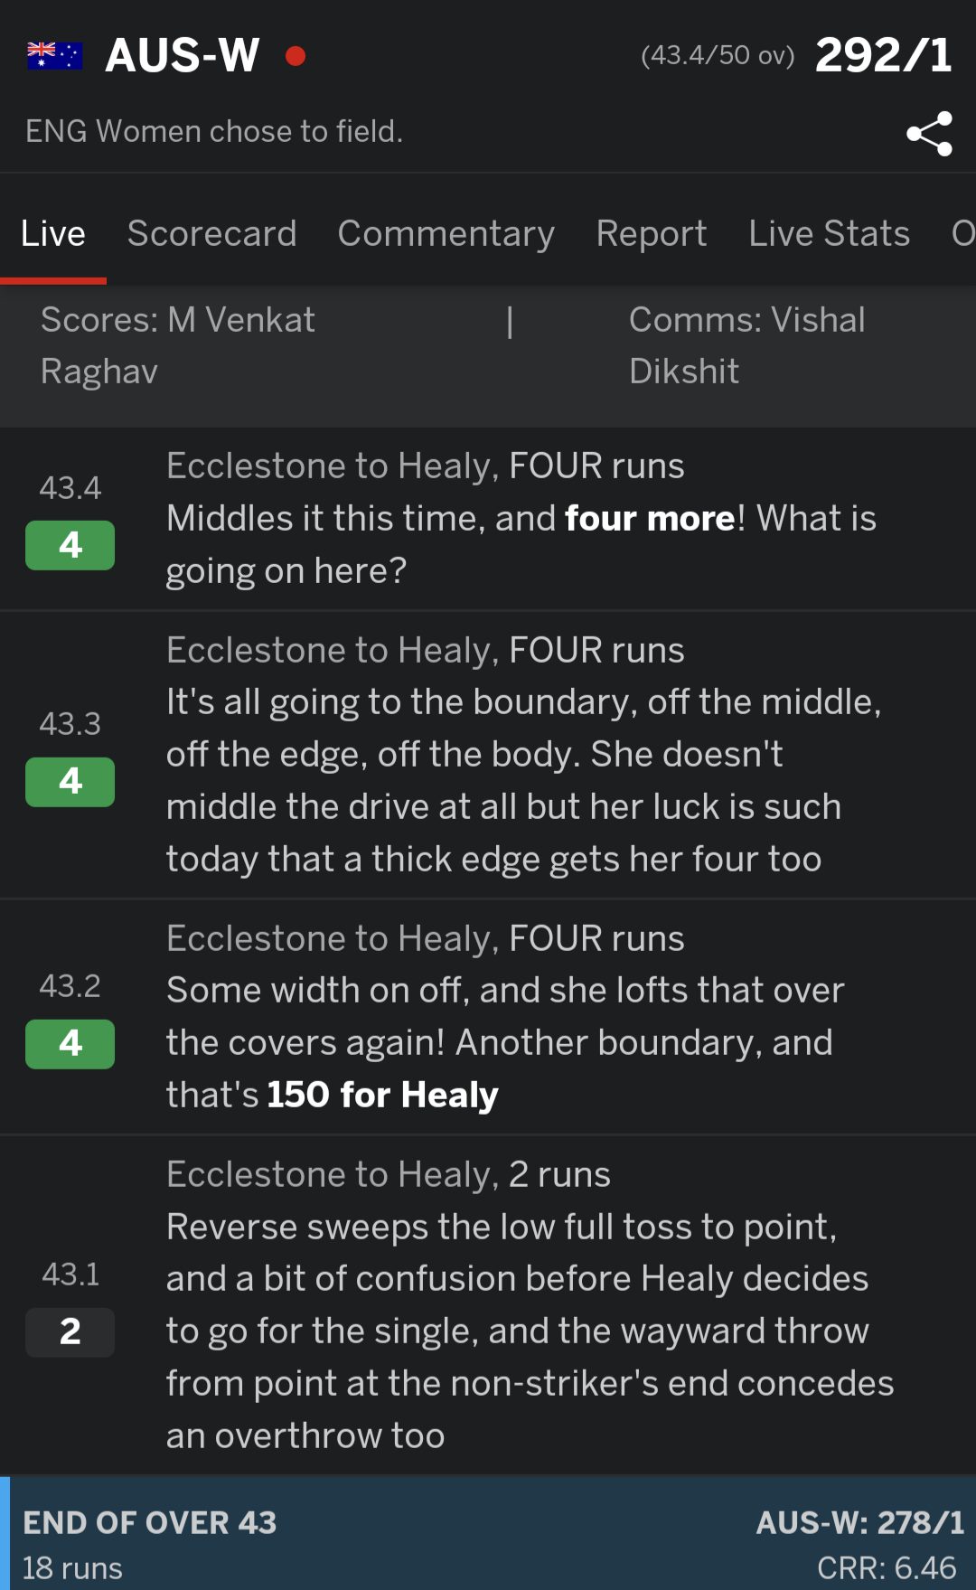Switch to the Scorecard tab
976x1590 pixels.
[211, 233]
